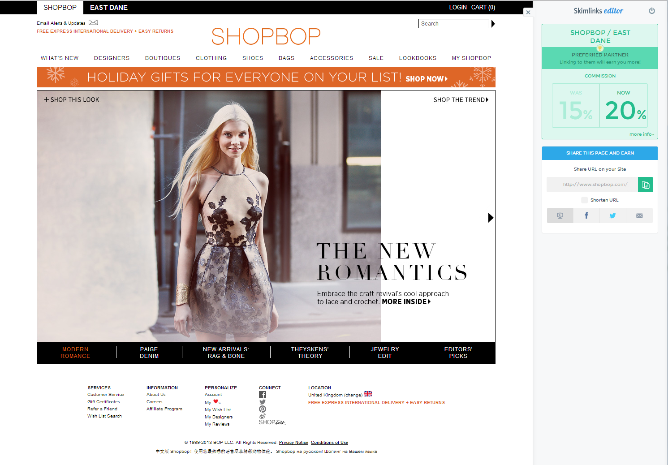Open the Sale menu
This screenshot has height=465, width=668.
376,58
